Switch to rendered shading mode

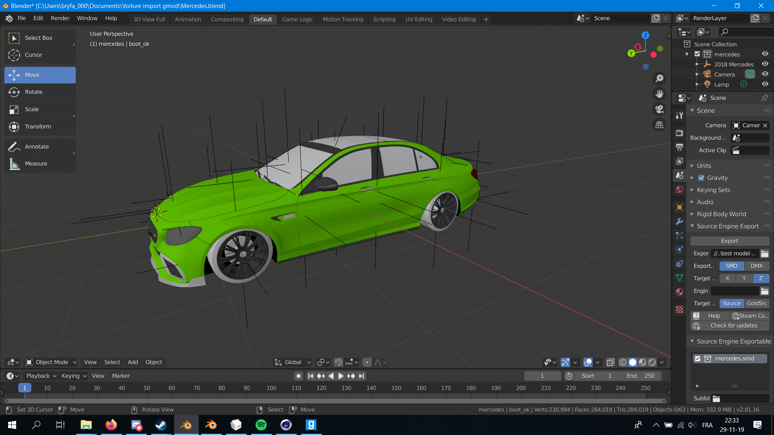coord(652,362)
